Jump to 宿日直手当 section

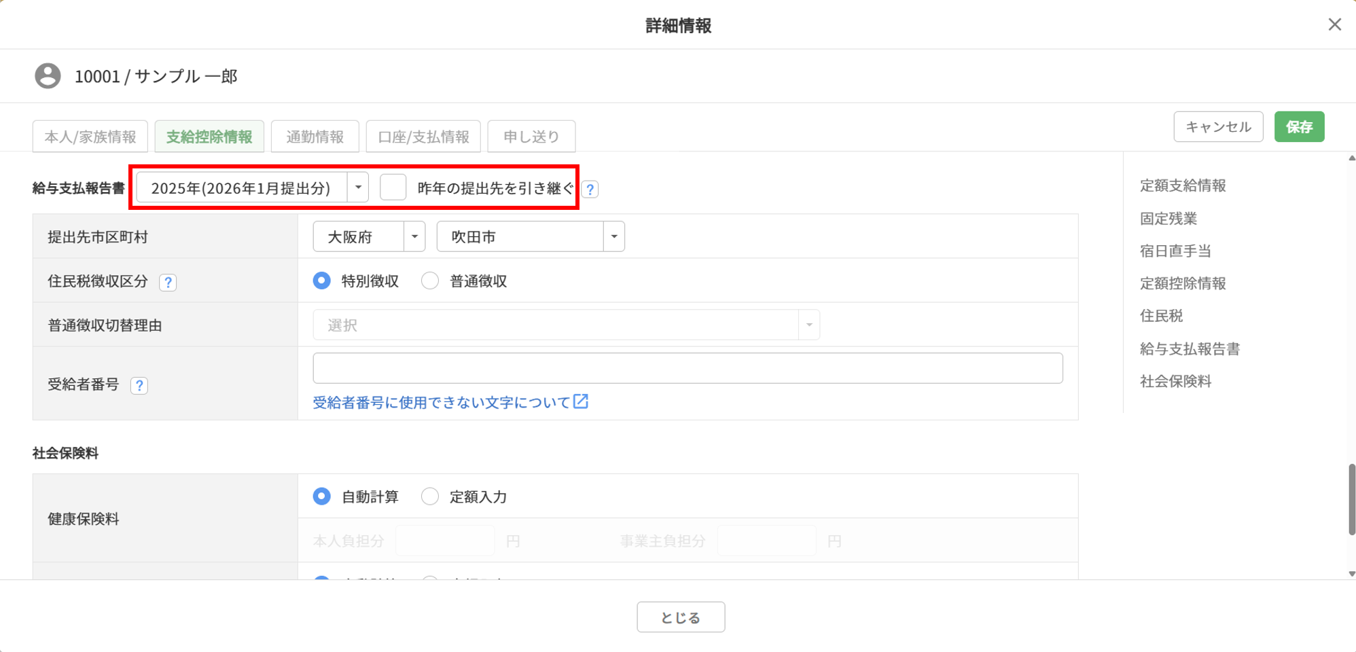[1175, 251]
